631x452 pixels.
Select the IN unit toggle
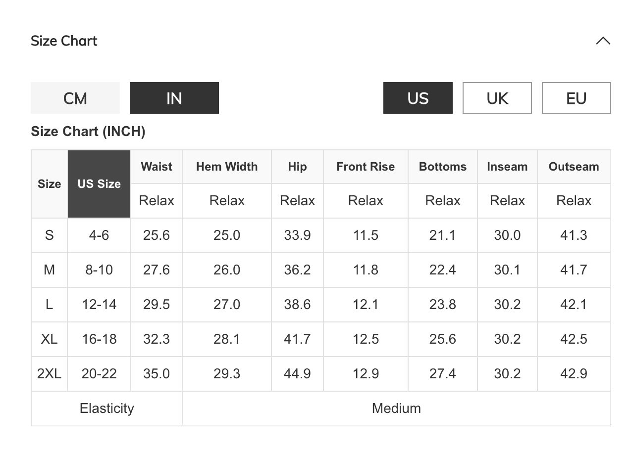point(174,98)
